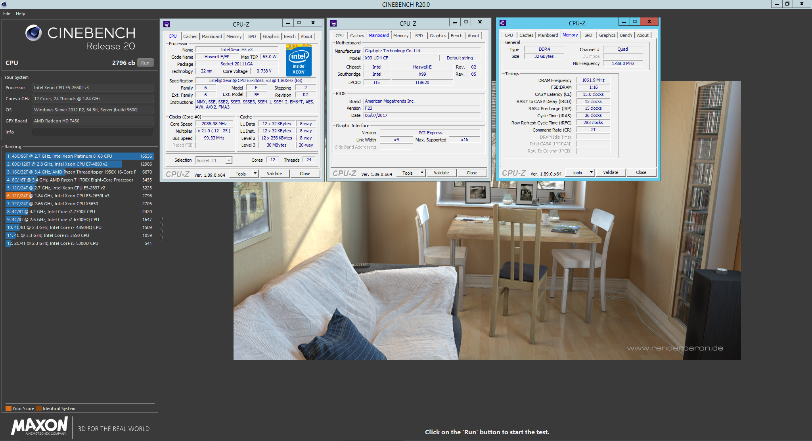Click the BIOS version value F23
This screenshot has height=441, width=812.
coord(422,108)
